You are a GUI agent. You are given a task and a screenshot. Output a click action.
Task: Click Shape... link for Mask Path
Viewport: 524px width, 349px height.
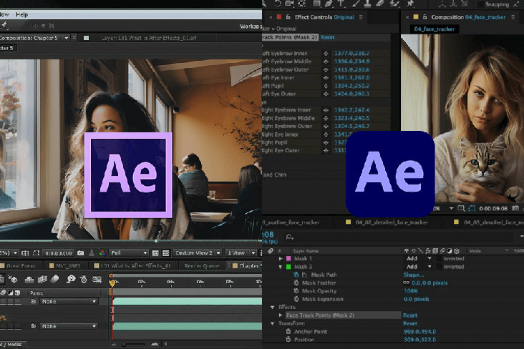pyautogui.click(x=414, y=275)
